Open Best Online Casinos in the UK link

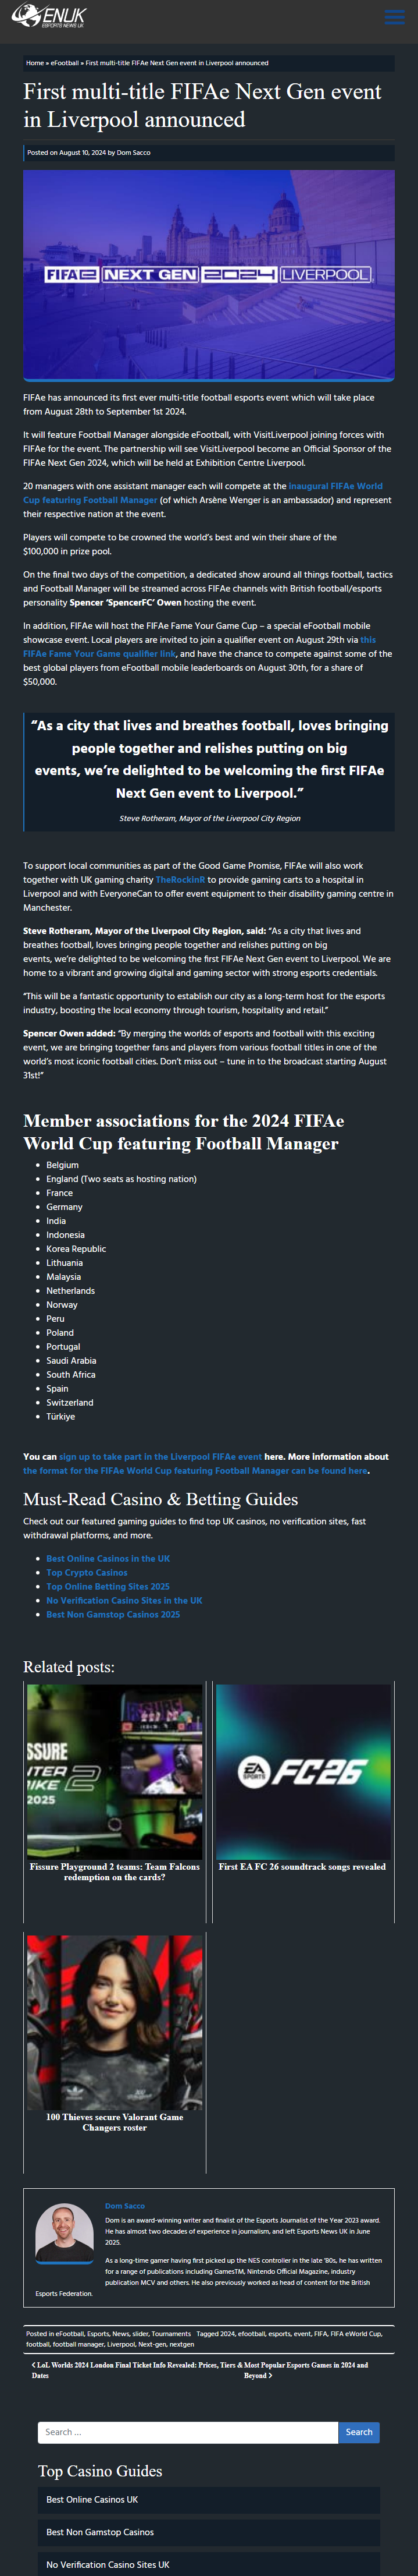108,1559
